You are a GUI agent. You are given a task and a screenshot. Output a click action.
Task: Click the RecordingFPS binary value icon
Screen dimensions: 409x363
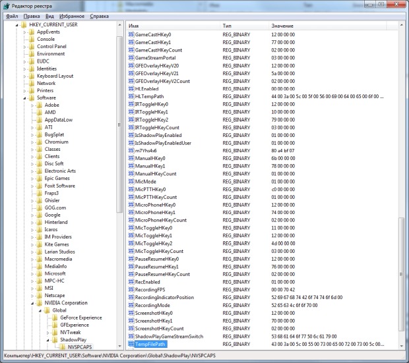(131, 289)
